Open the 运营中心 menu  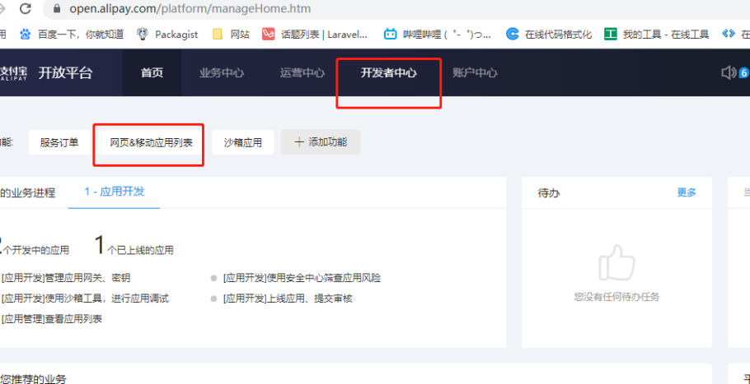(x=302, y=72)
